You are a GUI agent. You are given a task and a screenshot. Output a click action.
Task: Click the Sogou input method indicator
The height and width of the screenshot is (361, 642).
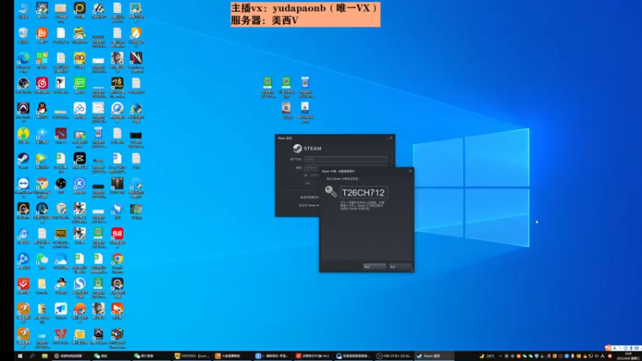tap(608, 348)
